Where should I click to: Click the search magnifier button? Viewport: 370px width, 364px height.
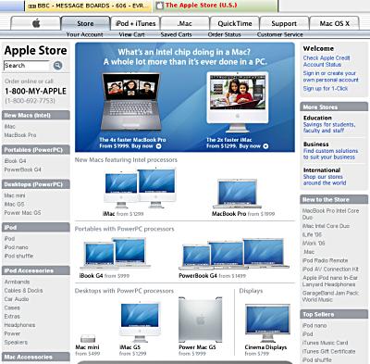[x=57, y=65]
